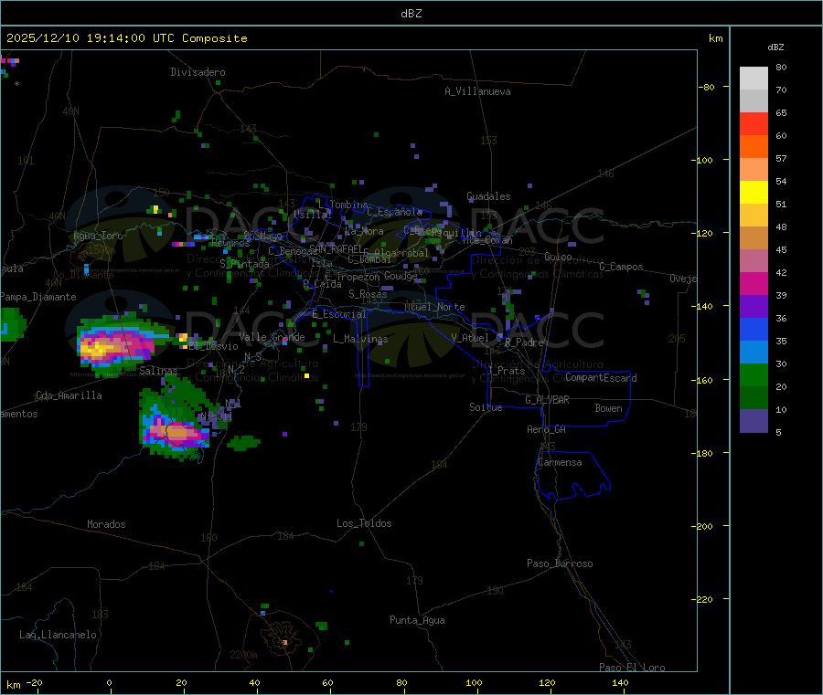Click the Los_Toldos map label
This screenshot has width=823, height=695.
(364, 523)
